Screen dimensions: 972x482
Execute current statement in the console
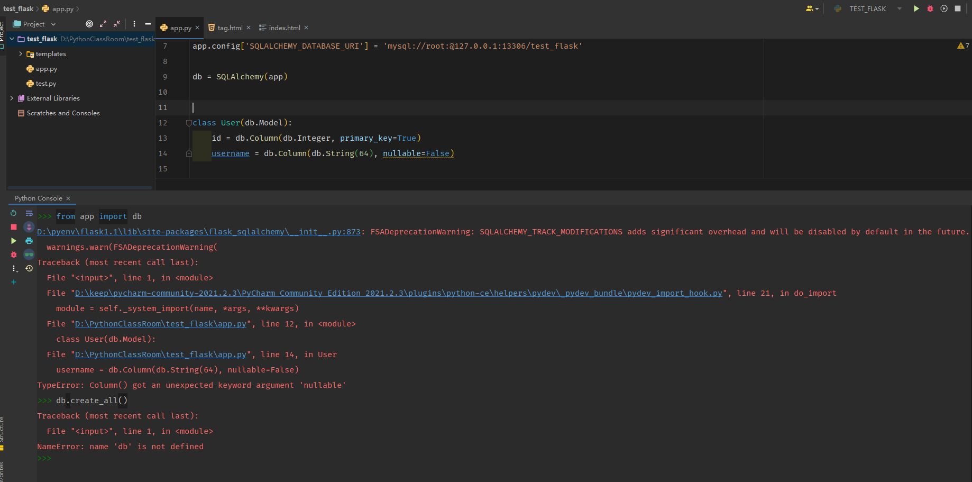pos(14,241)
